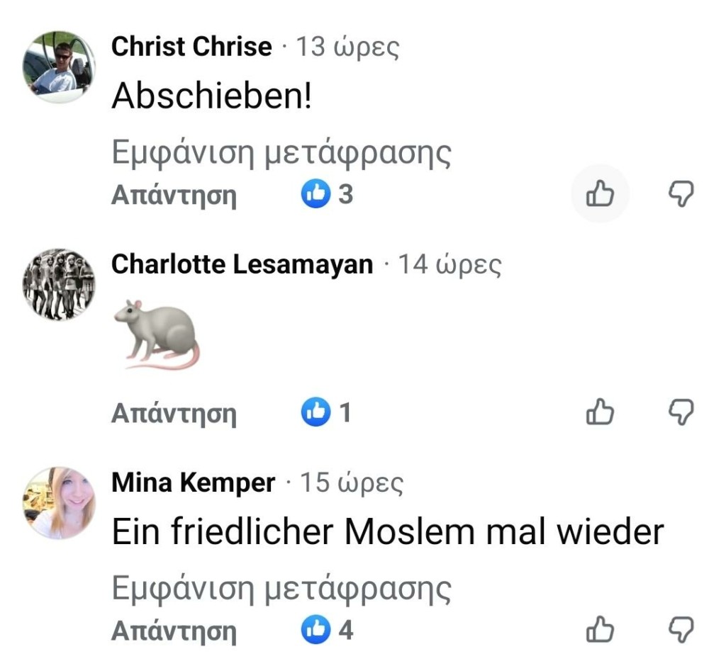The height and width of the screenshot is (661, 726).
Task: View the 1 like reaction on Charlotte's comment
Action: (326, 412)
